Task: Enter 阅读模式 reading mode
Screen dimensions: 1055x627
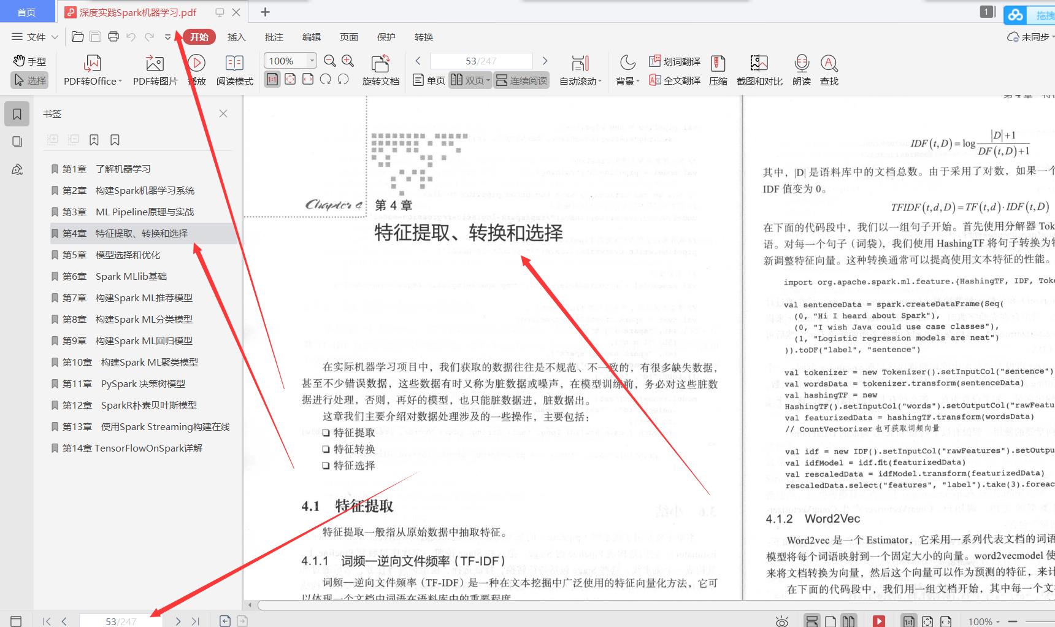Action: pyautogui.click(x=235, y=70)
